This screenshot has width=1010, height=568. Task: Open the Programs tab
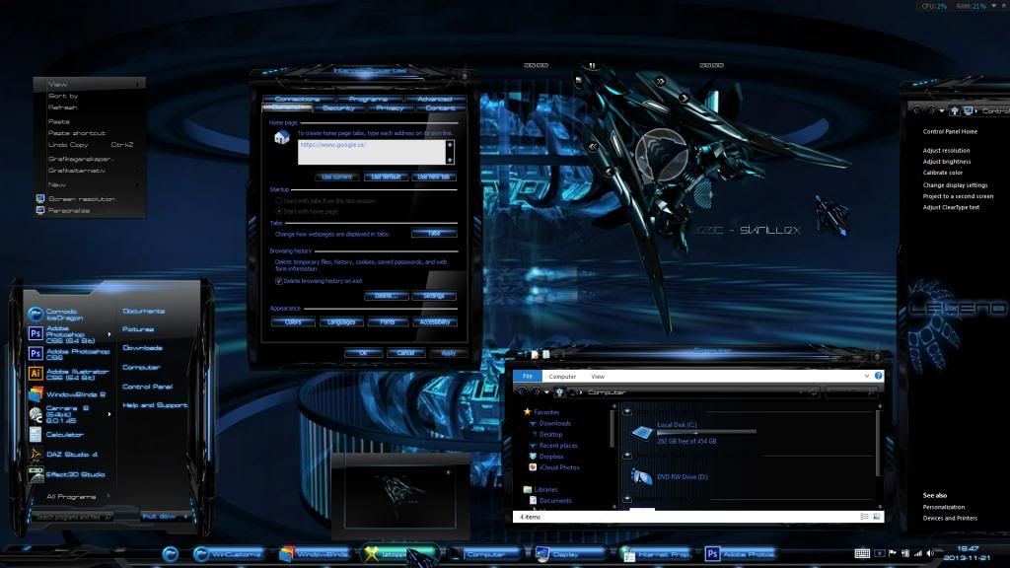[368, 100]
